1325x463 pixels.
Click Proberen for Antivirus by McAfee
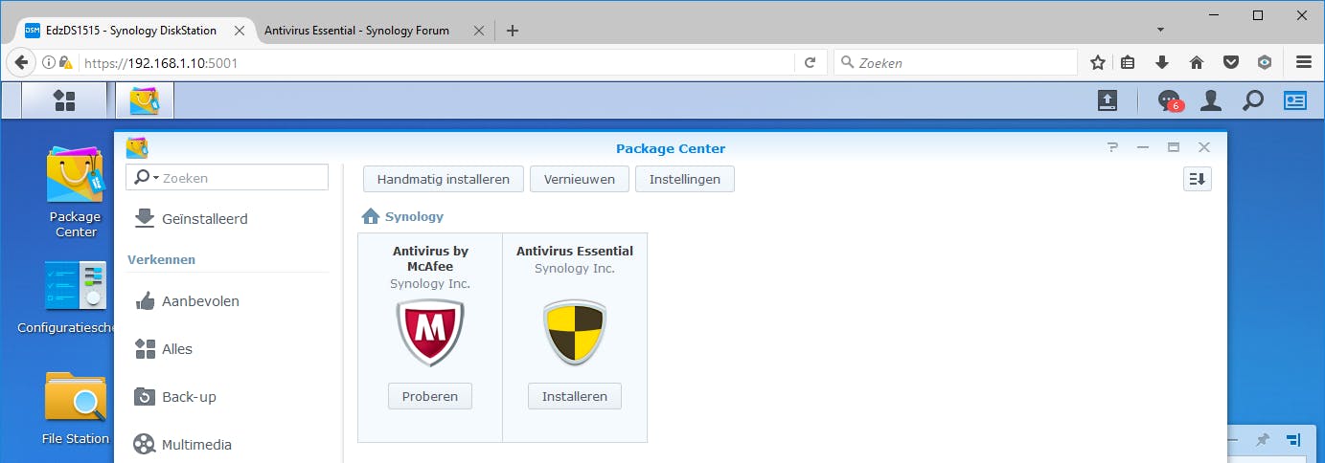[x=430, y=396]
